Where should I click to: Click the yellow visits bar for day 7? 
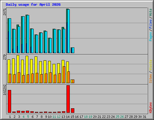36,70
